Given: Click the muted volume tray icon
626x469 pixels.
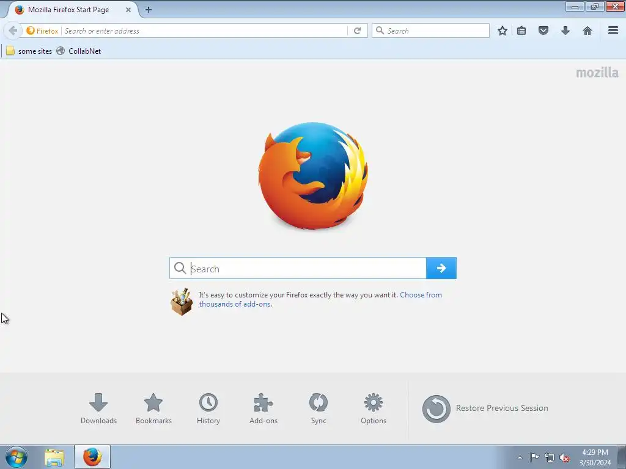Looking at the screenshot, I should [x=564, y=457].
